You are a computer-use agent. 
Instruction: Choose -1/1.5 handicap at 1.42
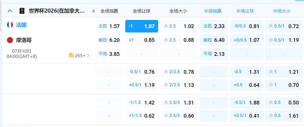(142, 103)
